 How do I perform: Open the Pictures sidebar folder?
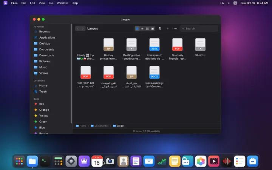point(51,61)
